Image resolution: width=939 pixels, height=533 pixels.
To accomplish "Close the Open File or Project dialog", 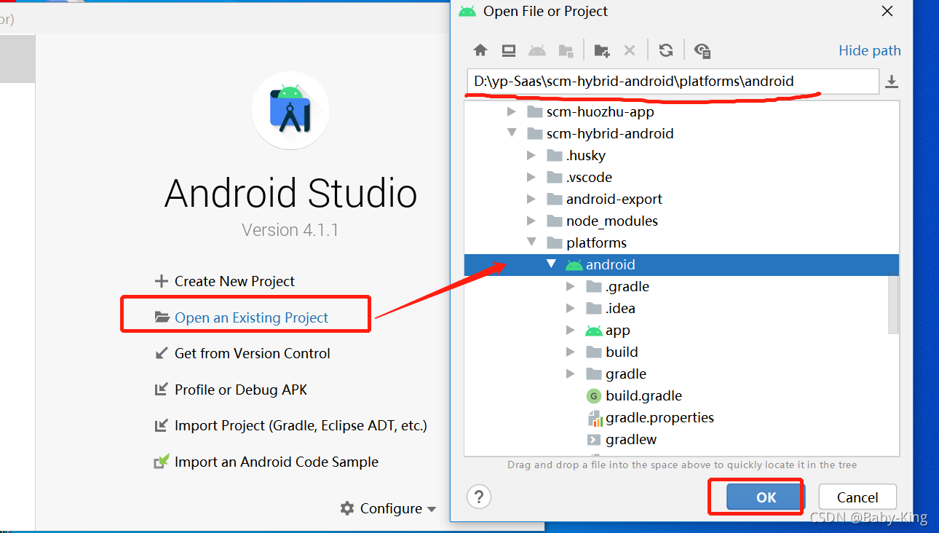I will pyautogui.click(x=887, y=12).
